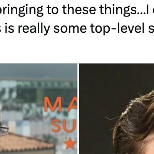154x154 pixels.
Task: Click the eyeglasses at the left photo edge
Action: pos(4,130)
